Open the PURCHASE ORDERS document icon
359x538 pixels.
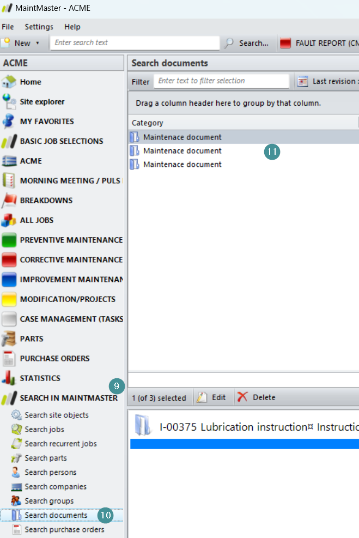(x=9, y=358)
